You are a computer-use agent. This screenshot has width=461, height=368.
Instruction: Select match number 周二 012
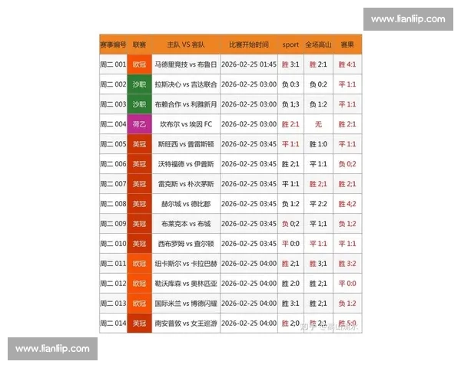tap(113, 284)
